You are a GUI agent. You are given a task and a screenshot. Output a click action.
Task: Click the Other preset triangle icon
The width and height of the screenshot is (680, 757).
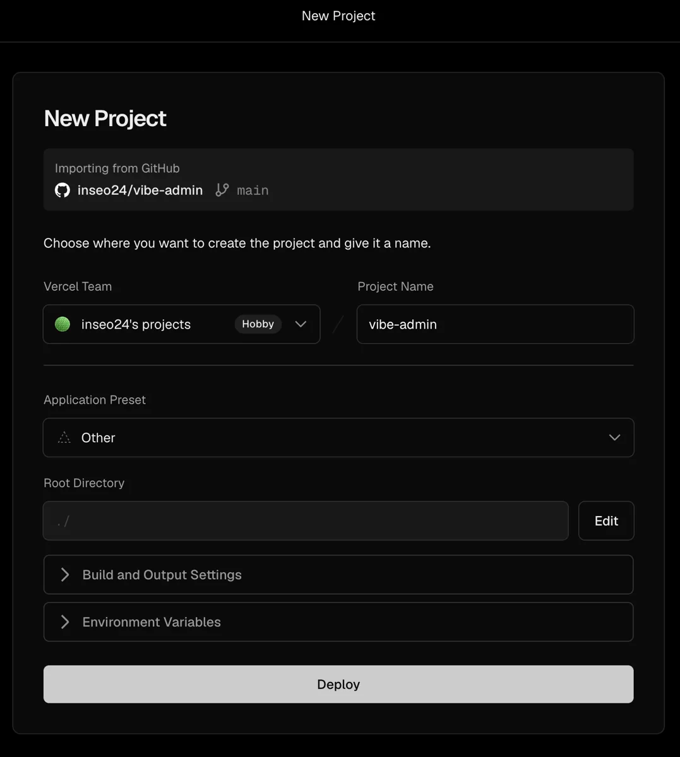coord(64,437)
